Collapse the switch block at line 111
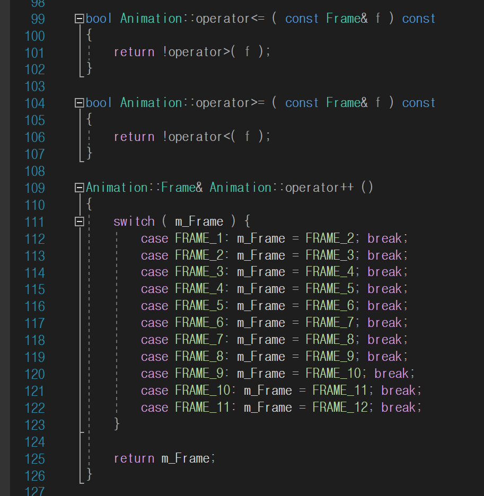Image resolution: width=484 pixels, height=496 pixels. pyautogui.click(x=79, y=222)
